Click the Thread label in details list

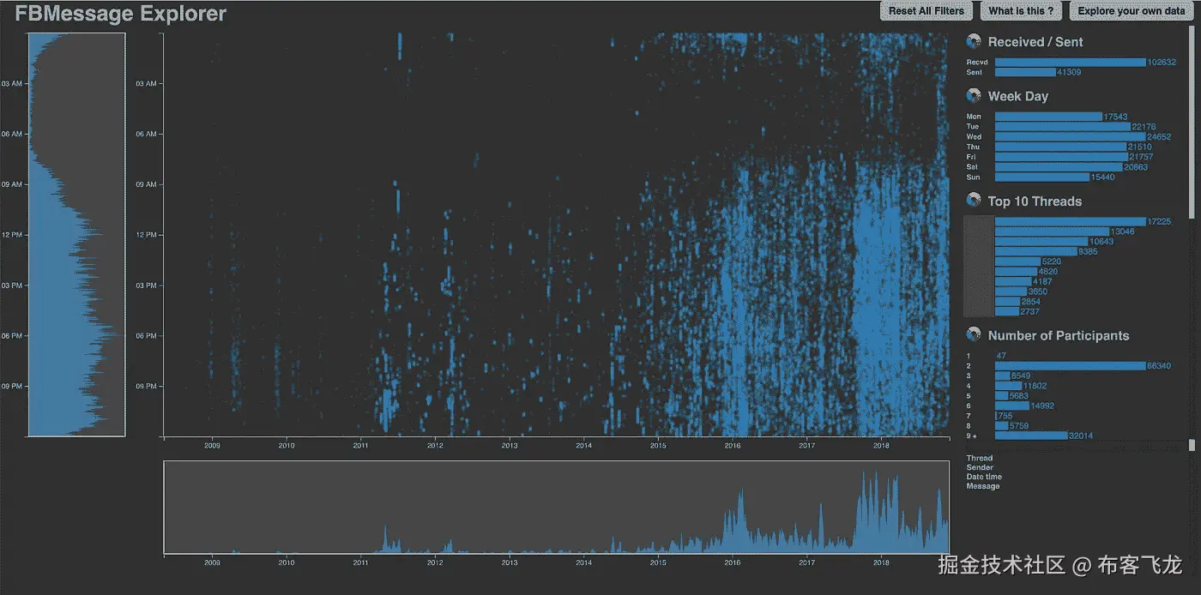point(980,459)
